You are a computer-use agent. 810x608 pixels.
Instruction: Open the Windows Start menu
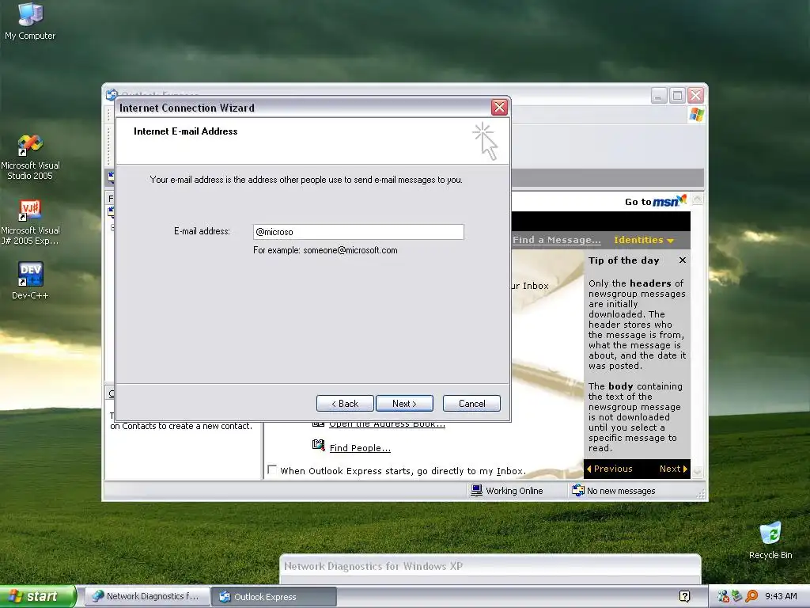[38, 596]
